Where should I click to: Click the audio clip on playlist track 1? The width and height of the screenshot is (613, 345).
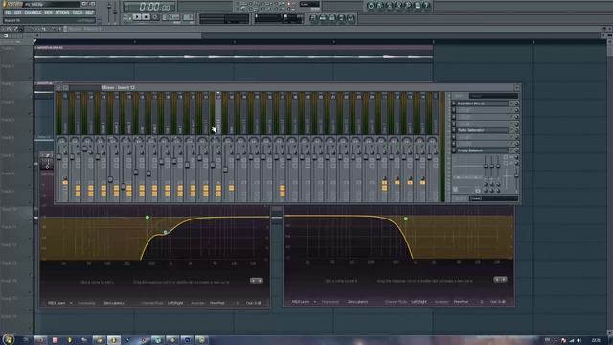click(x=234, y=54)
